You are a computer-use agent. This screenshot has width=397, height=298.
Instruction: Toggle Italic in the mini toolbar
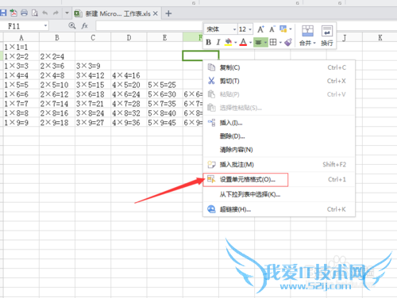click(x=218, y=42)
